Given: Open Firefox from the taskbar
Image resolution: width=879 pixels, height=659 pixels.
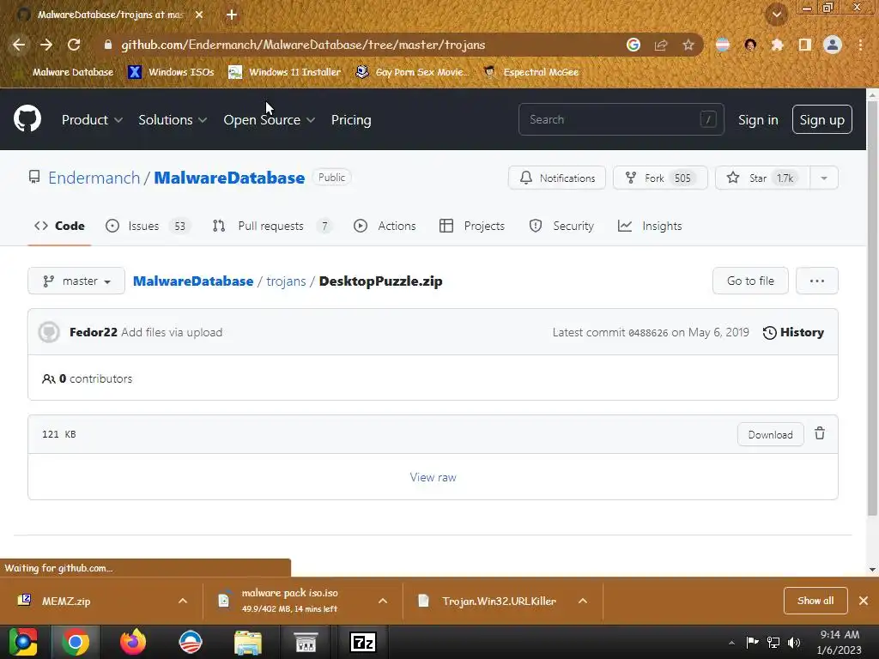Looking at the screenshot, I should point(133,642).
